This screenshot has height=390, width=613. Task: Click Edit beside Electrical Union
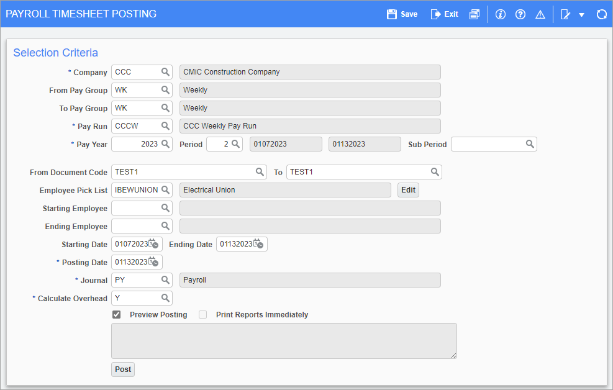point(408,190)
